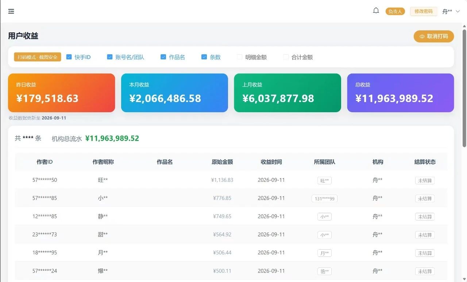467x282 pixels.
Task: Click author nickname 爆**
Action: coord(103,271)
